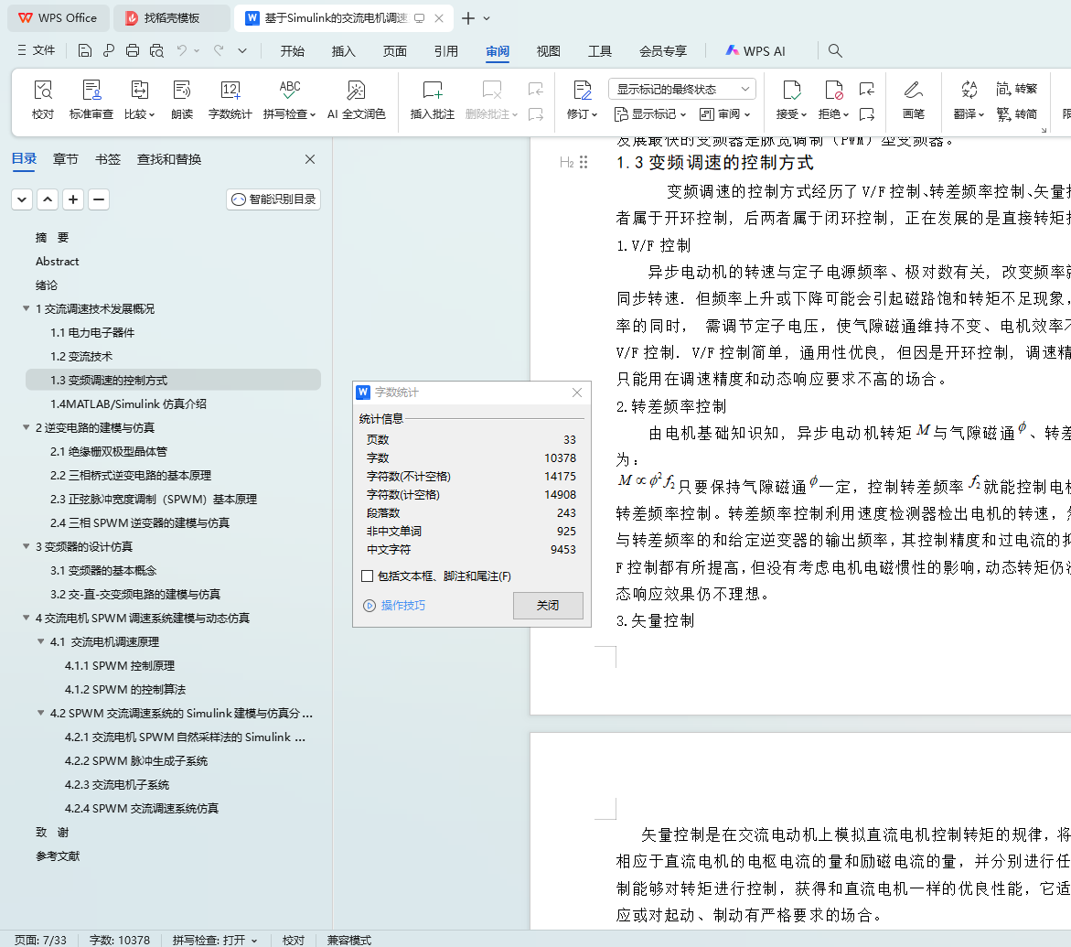Switch to the 页面 ribbon tab
Viewport: 1071px width, 947px height.
coord(395,51)
